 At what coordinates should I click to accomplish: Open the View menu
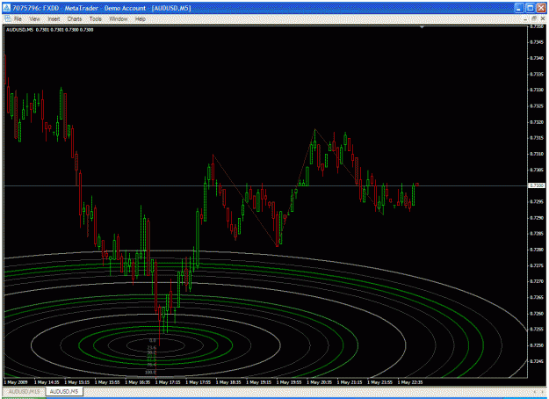coord(34,19)
